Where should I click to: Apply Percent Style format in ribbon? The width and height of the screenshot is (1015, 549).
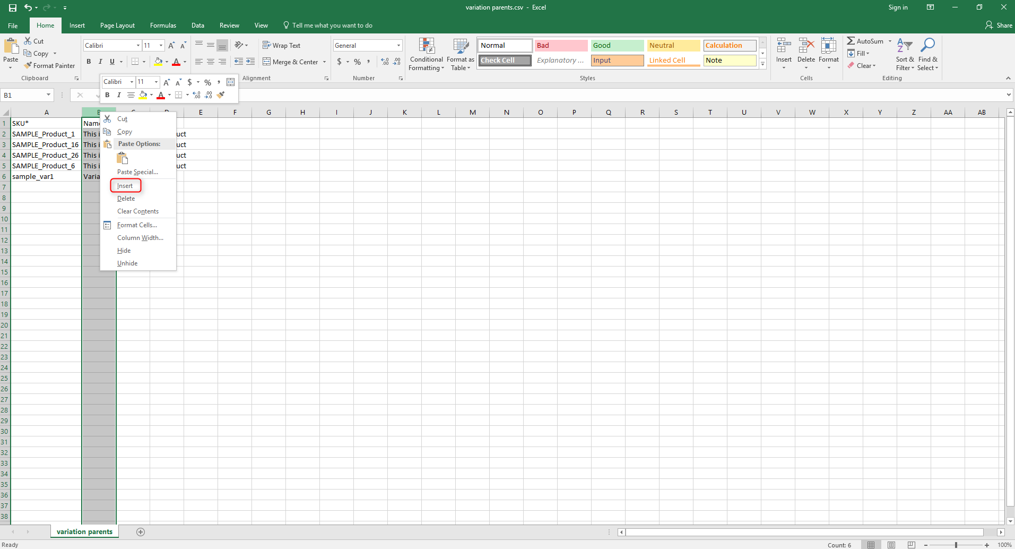pos(358,62)
